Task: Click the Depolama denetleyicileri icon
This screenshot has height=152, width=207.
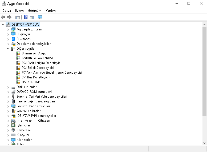Action: coord(13,44)
